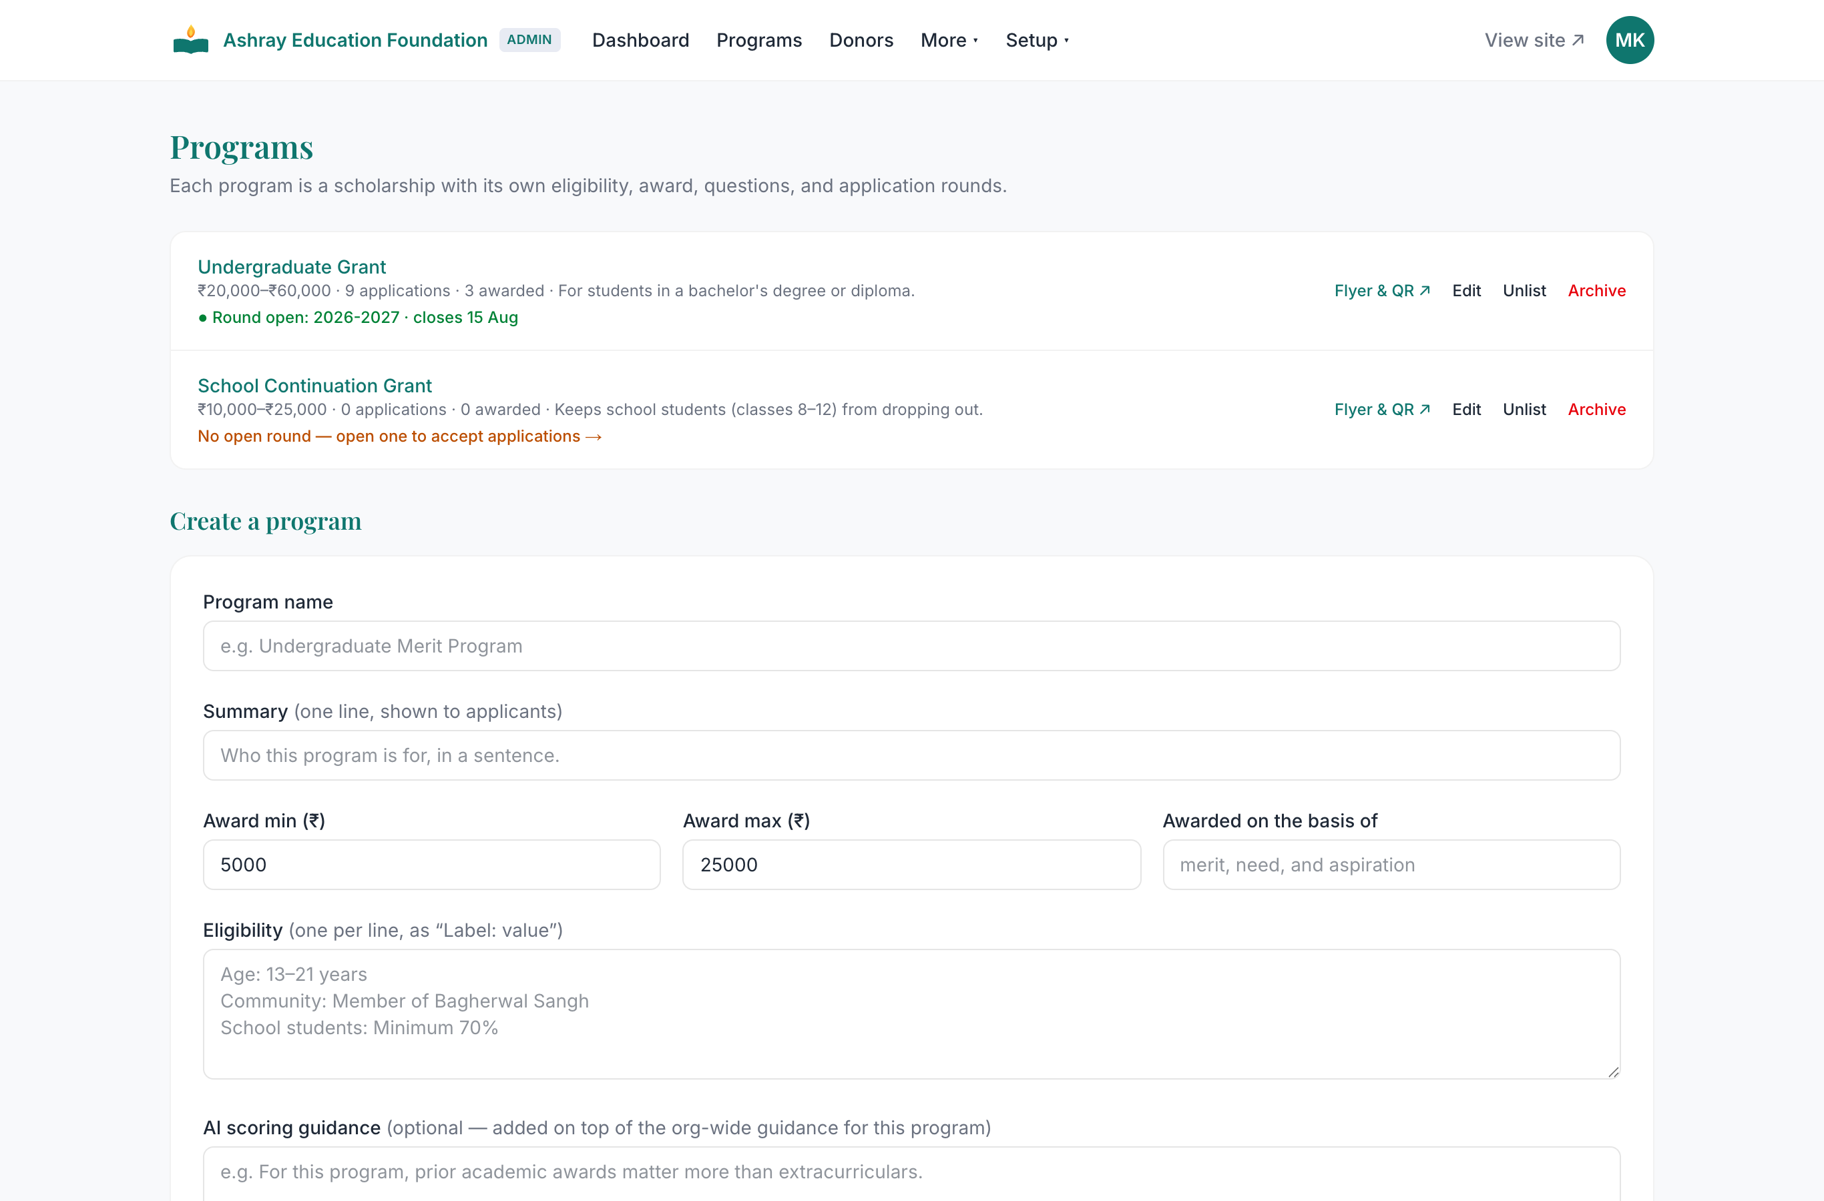
Task: Click the AI scoring guidance label
Action: [x=596, y=1128]
